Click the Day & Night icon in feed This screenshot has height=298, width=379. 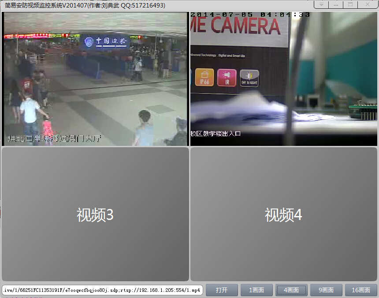[249, 78]
